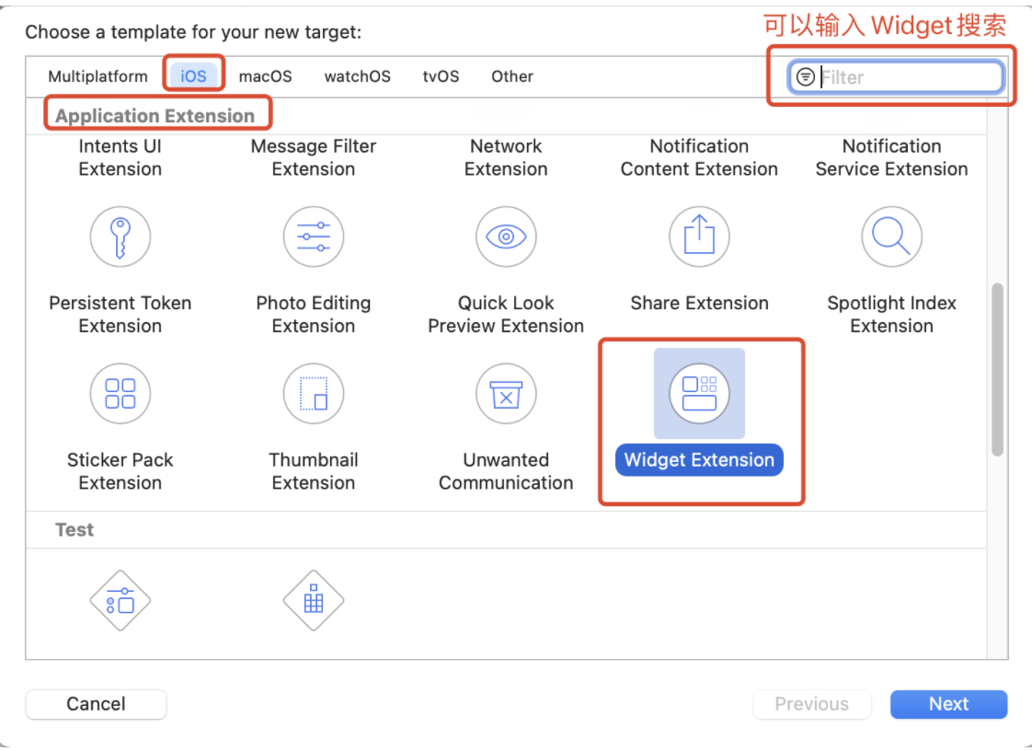Select the Thumbnail Extension icon
The width and height of the screenshot is (1032, 751).
point(314,394)
